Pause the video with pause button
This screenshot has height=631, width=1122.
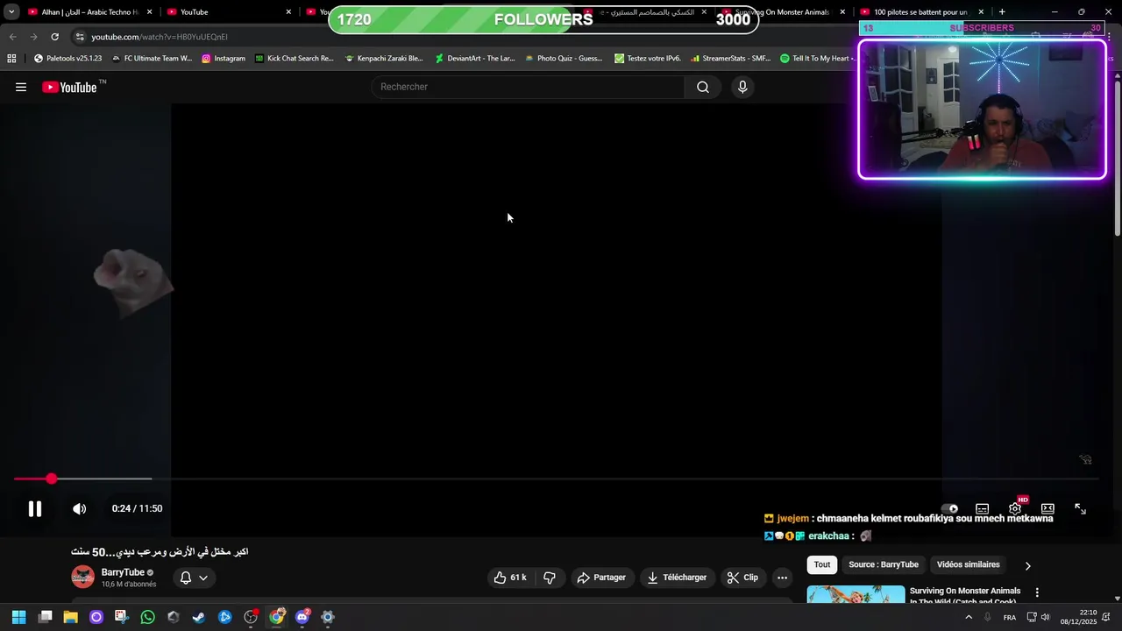(x=35, y=508)
